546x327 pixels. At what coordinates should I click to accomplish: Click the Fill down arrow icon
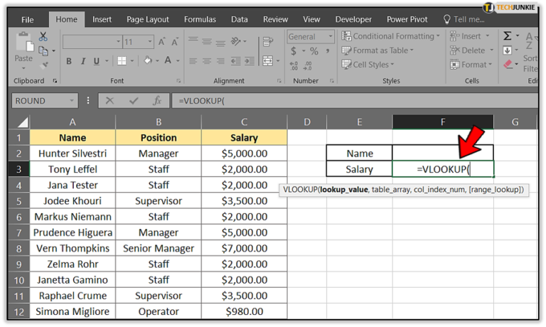click(x=508, y=50)
